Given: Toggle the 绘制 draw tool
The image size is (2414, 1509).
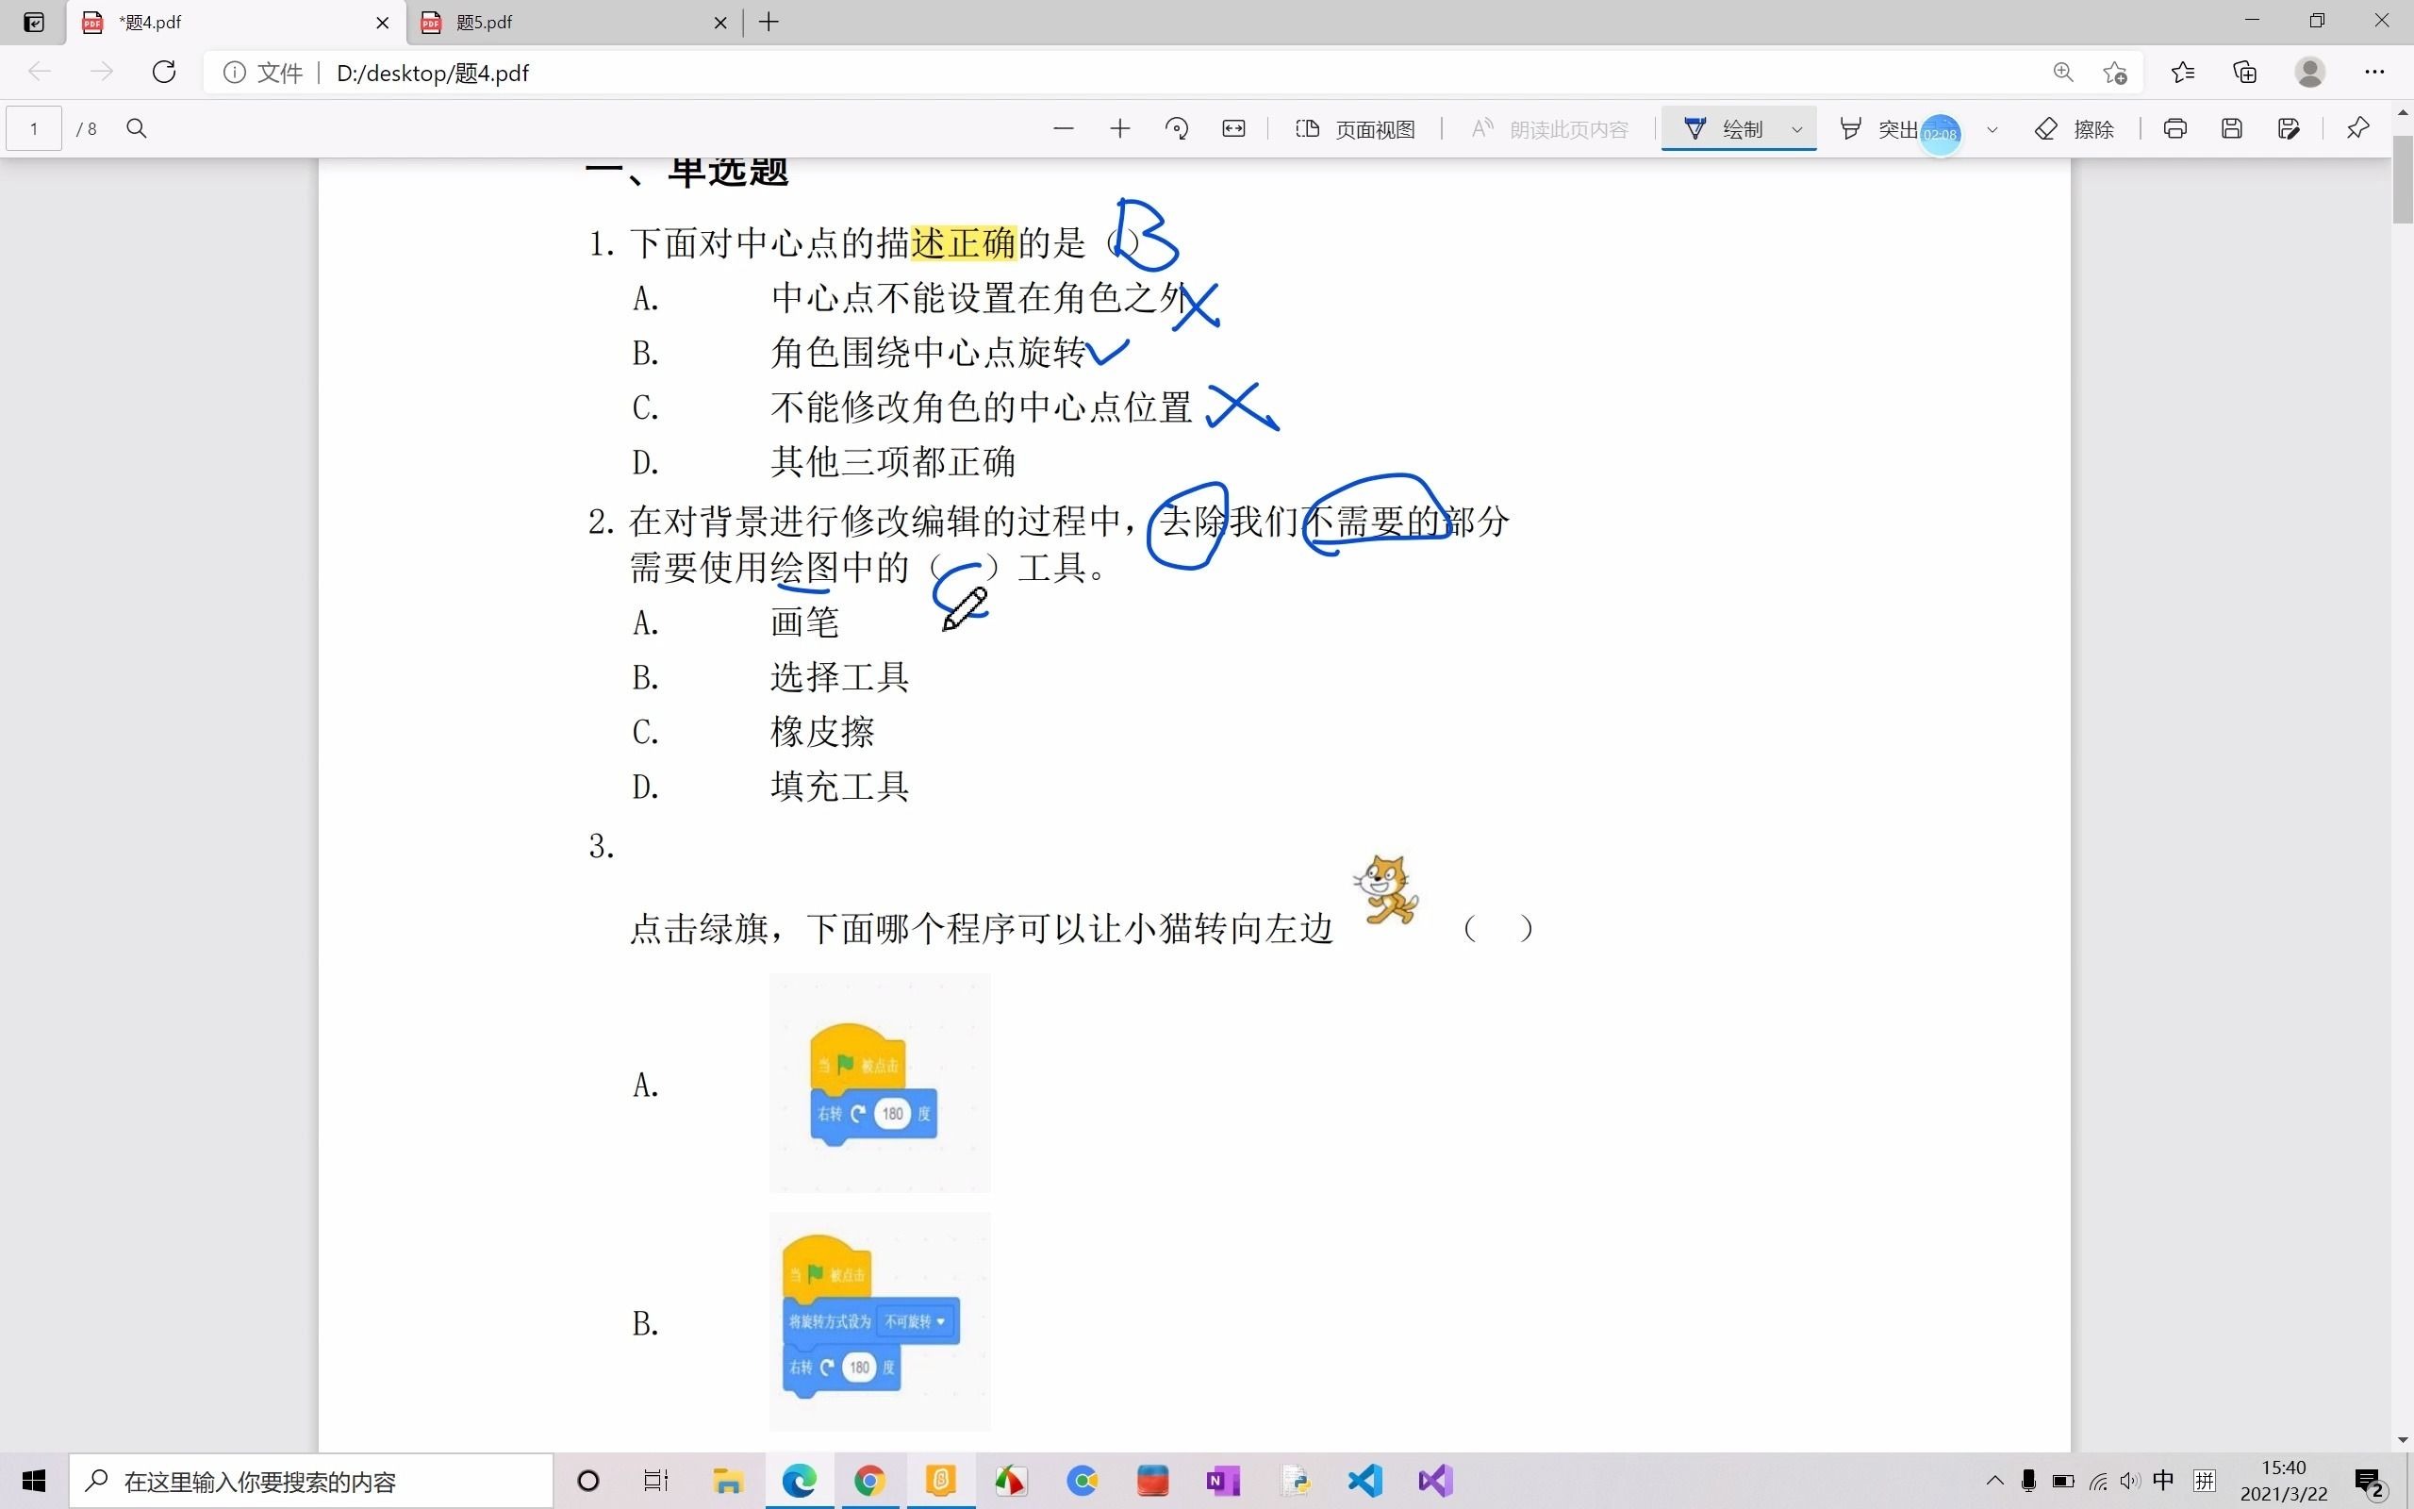Looking at the screenshot, I should [x=1724, y=129].
